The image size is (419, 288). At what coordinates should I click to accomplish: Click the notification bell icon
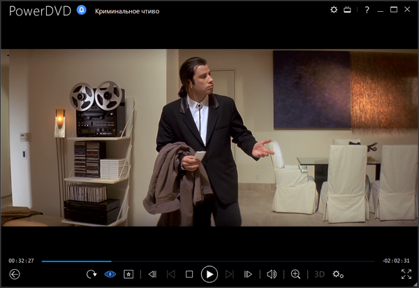coord(81,10)
